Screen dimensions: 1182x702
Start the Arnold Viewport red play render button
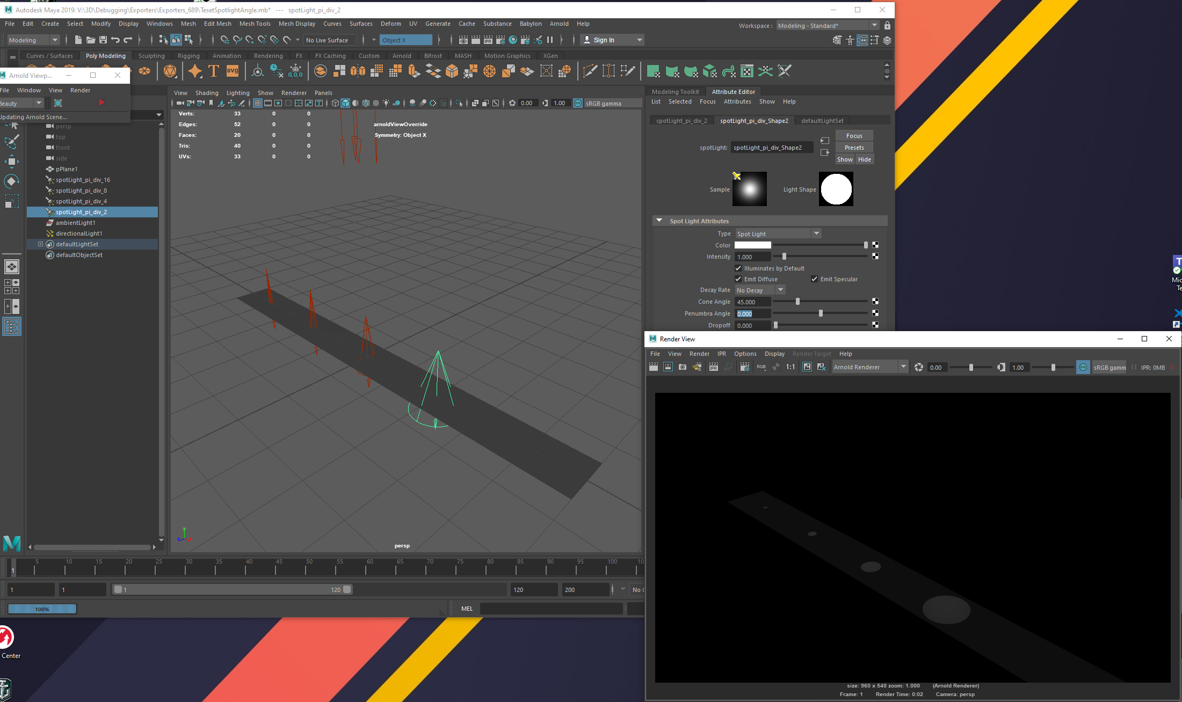coord(101,103)
